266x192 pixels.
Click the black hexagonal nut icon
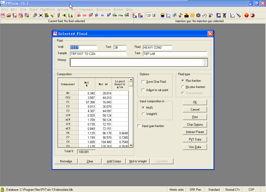[198, 15]
